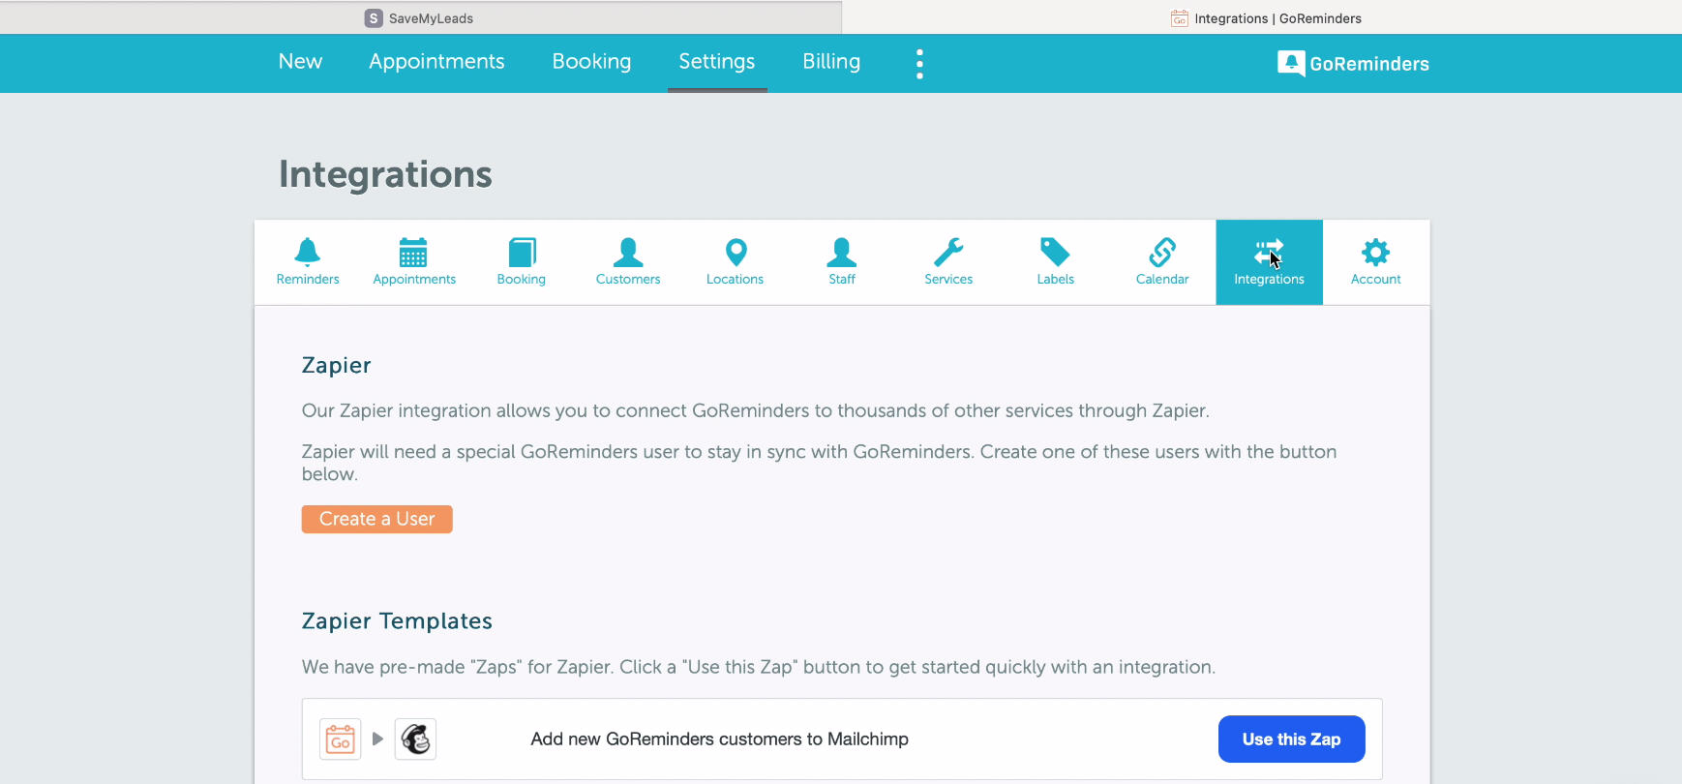Click 'Add new GoReminders customers to Mailchimp' text

720,739
